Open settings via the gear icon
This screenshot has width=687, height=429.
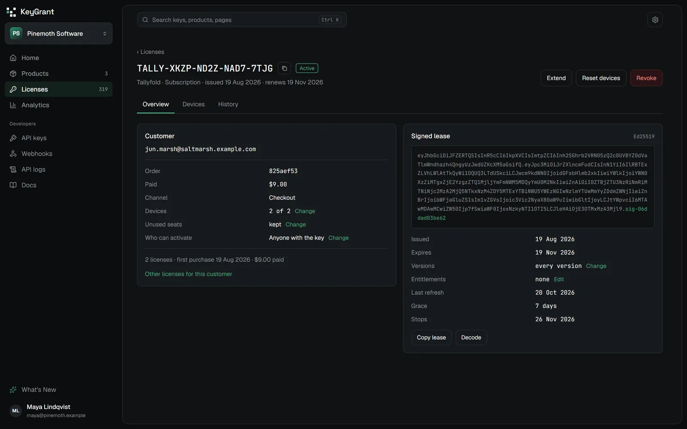tap(655, 20)
